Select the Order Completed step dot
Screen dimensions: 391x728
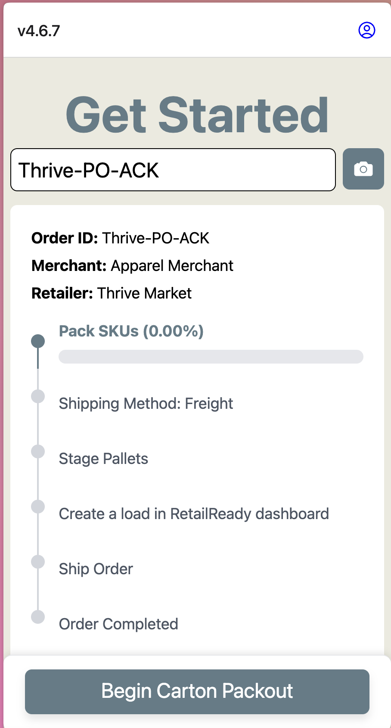coord(38,617)
